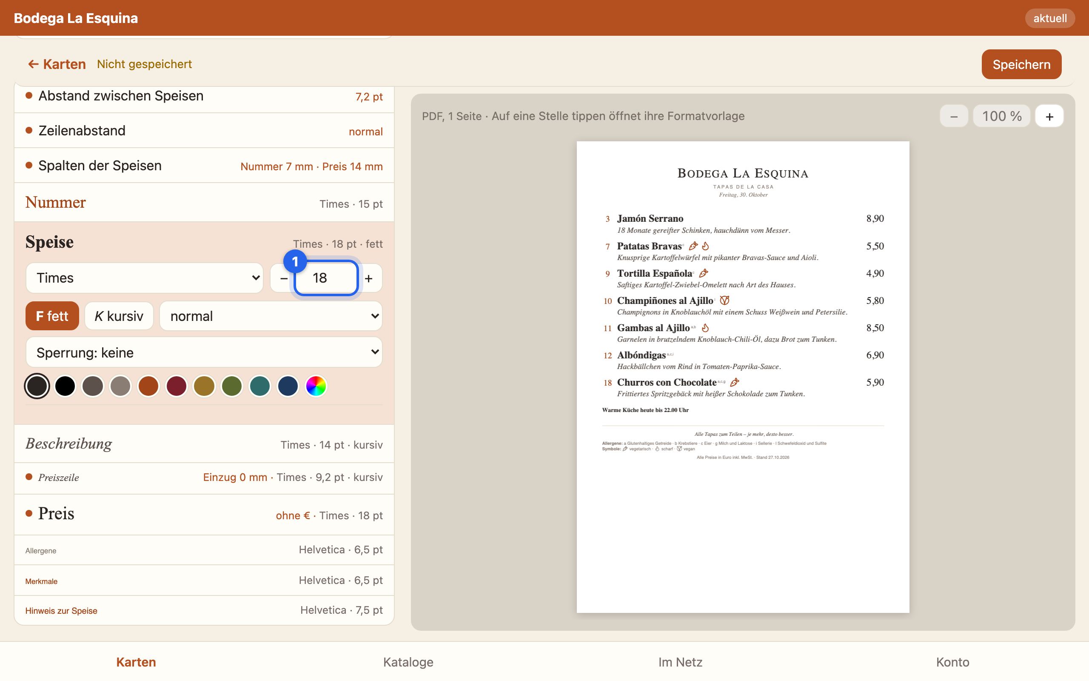Screen dimensions: 1089x681
Task: Zoom out the PDF preview with minus
Action: coord(954,116)
